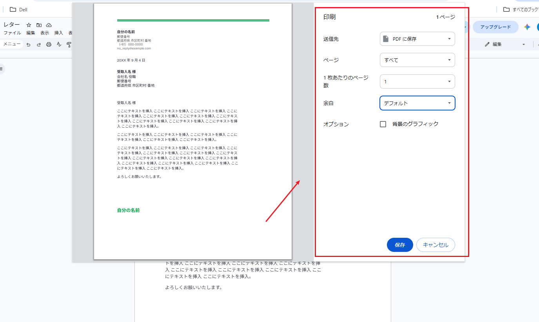Viewport: 539px width, 322px height.
Task: Open the ページ すべて dropdown
Action: click(x=417, y=60)
